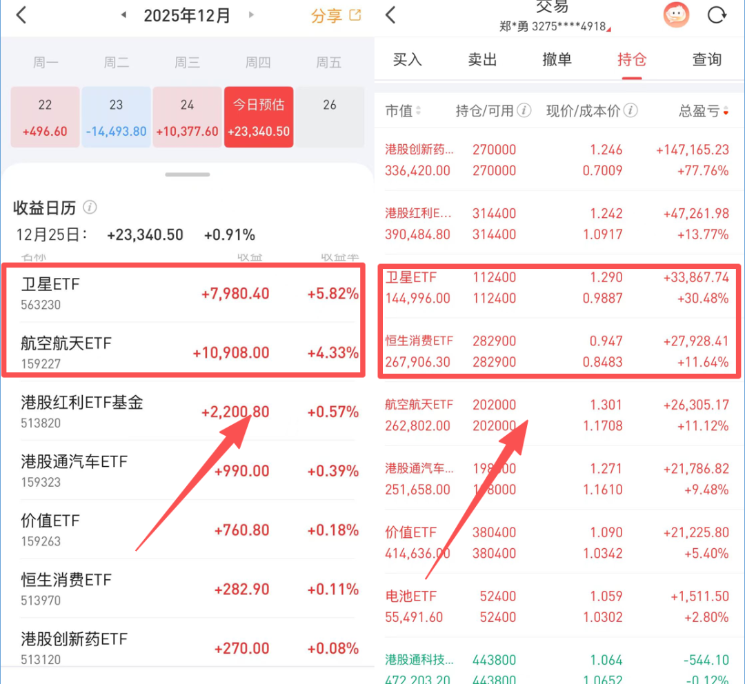Navigate to next month with right chevron

click(253, 14)
